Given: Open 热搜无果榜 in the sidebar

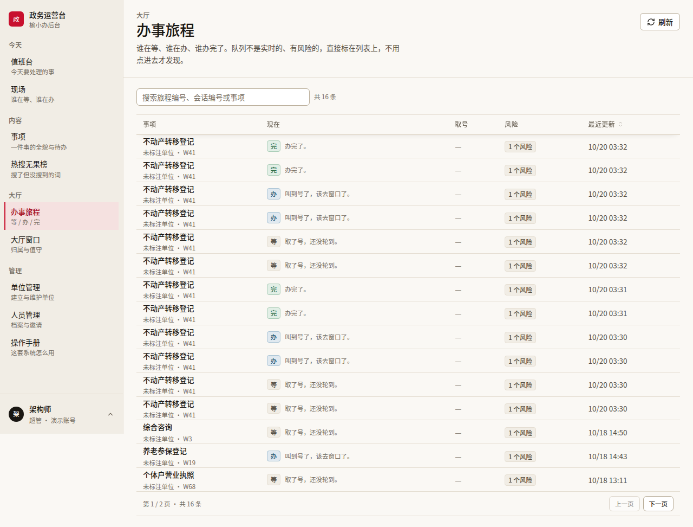Looking at the screenshot, I should [61, 169].
